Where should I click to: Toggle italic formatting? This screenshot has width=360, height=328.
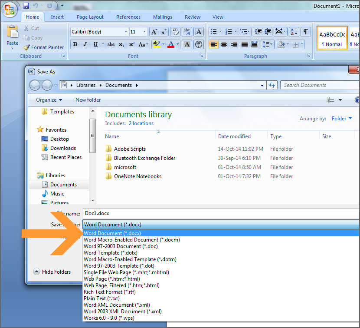coord(85,44)
